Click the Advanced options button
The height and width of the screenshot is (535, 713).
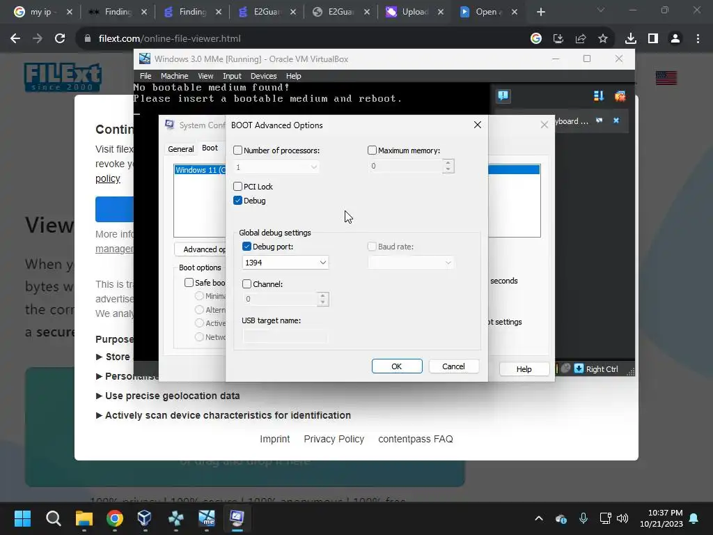(200, 249)
